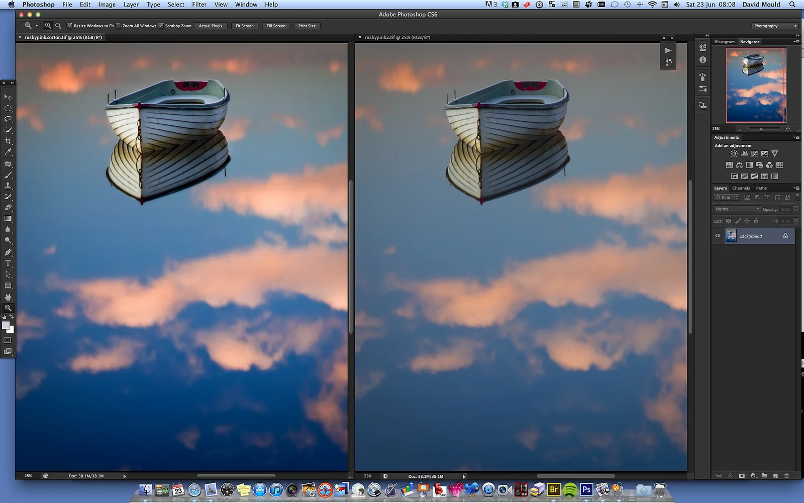Image resolution: width=804 pixels, height=503 pixels.
Task: Add a Vibrance adjustment
Action: pyautogui.click(x=774, y=154)
